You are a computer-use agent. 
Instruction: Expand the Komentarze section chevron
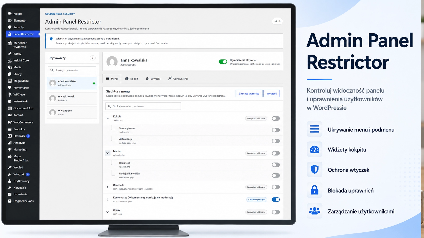[x=108, y=200]
